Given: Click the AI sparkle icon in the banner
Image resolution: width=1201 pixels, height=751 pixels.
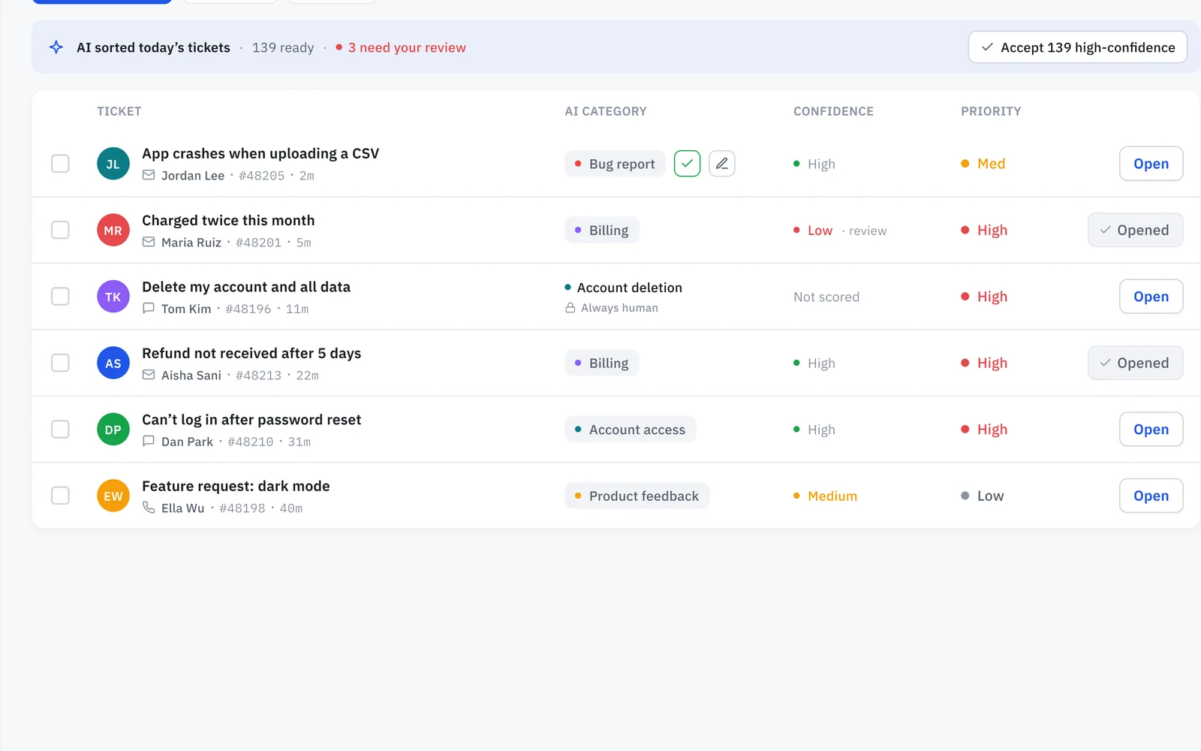Looking at the screenshot, I should coord(56,47).
